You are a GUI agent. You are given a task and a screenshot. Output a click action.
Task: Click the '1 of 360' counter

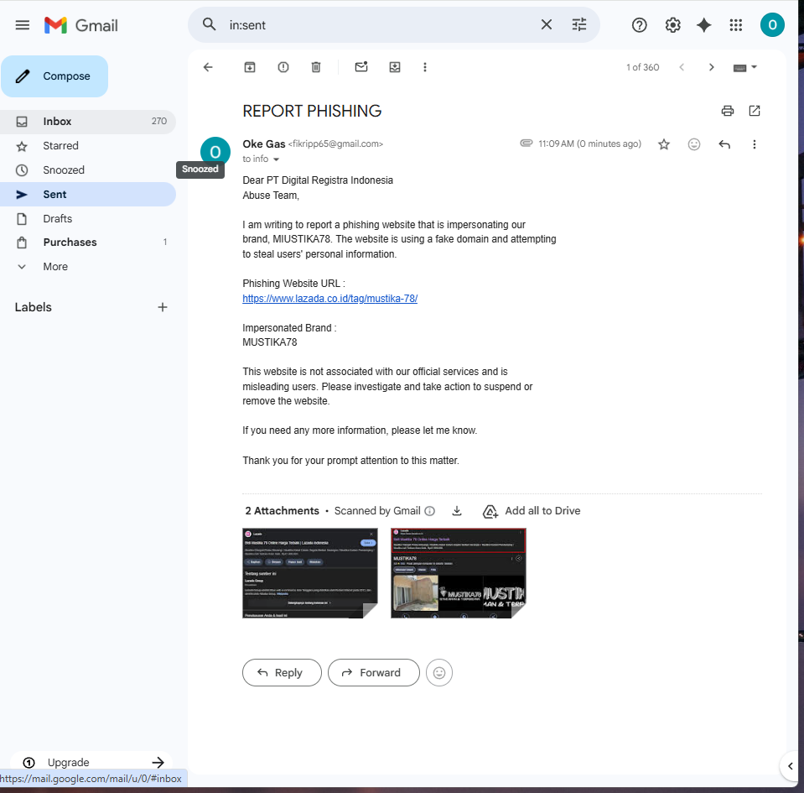click(x=642, y=67)
